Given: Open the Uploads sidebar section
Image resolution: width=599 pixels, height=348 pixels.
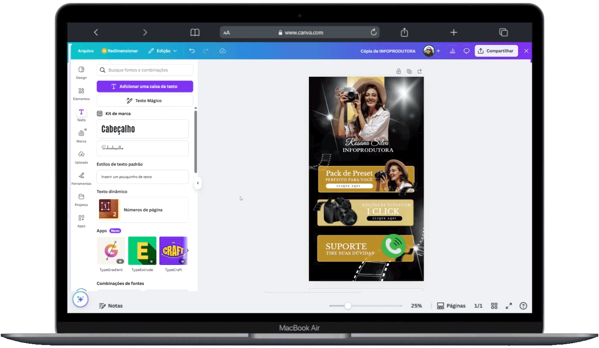Looking at the screenshot, I should 81,157.
